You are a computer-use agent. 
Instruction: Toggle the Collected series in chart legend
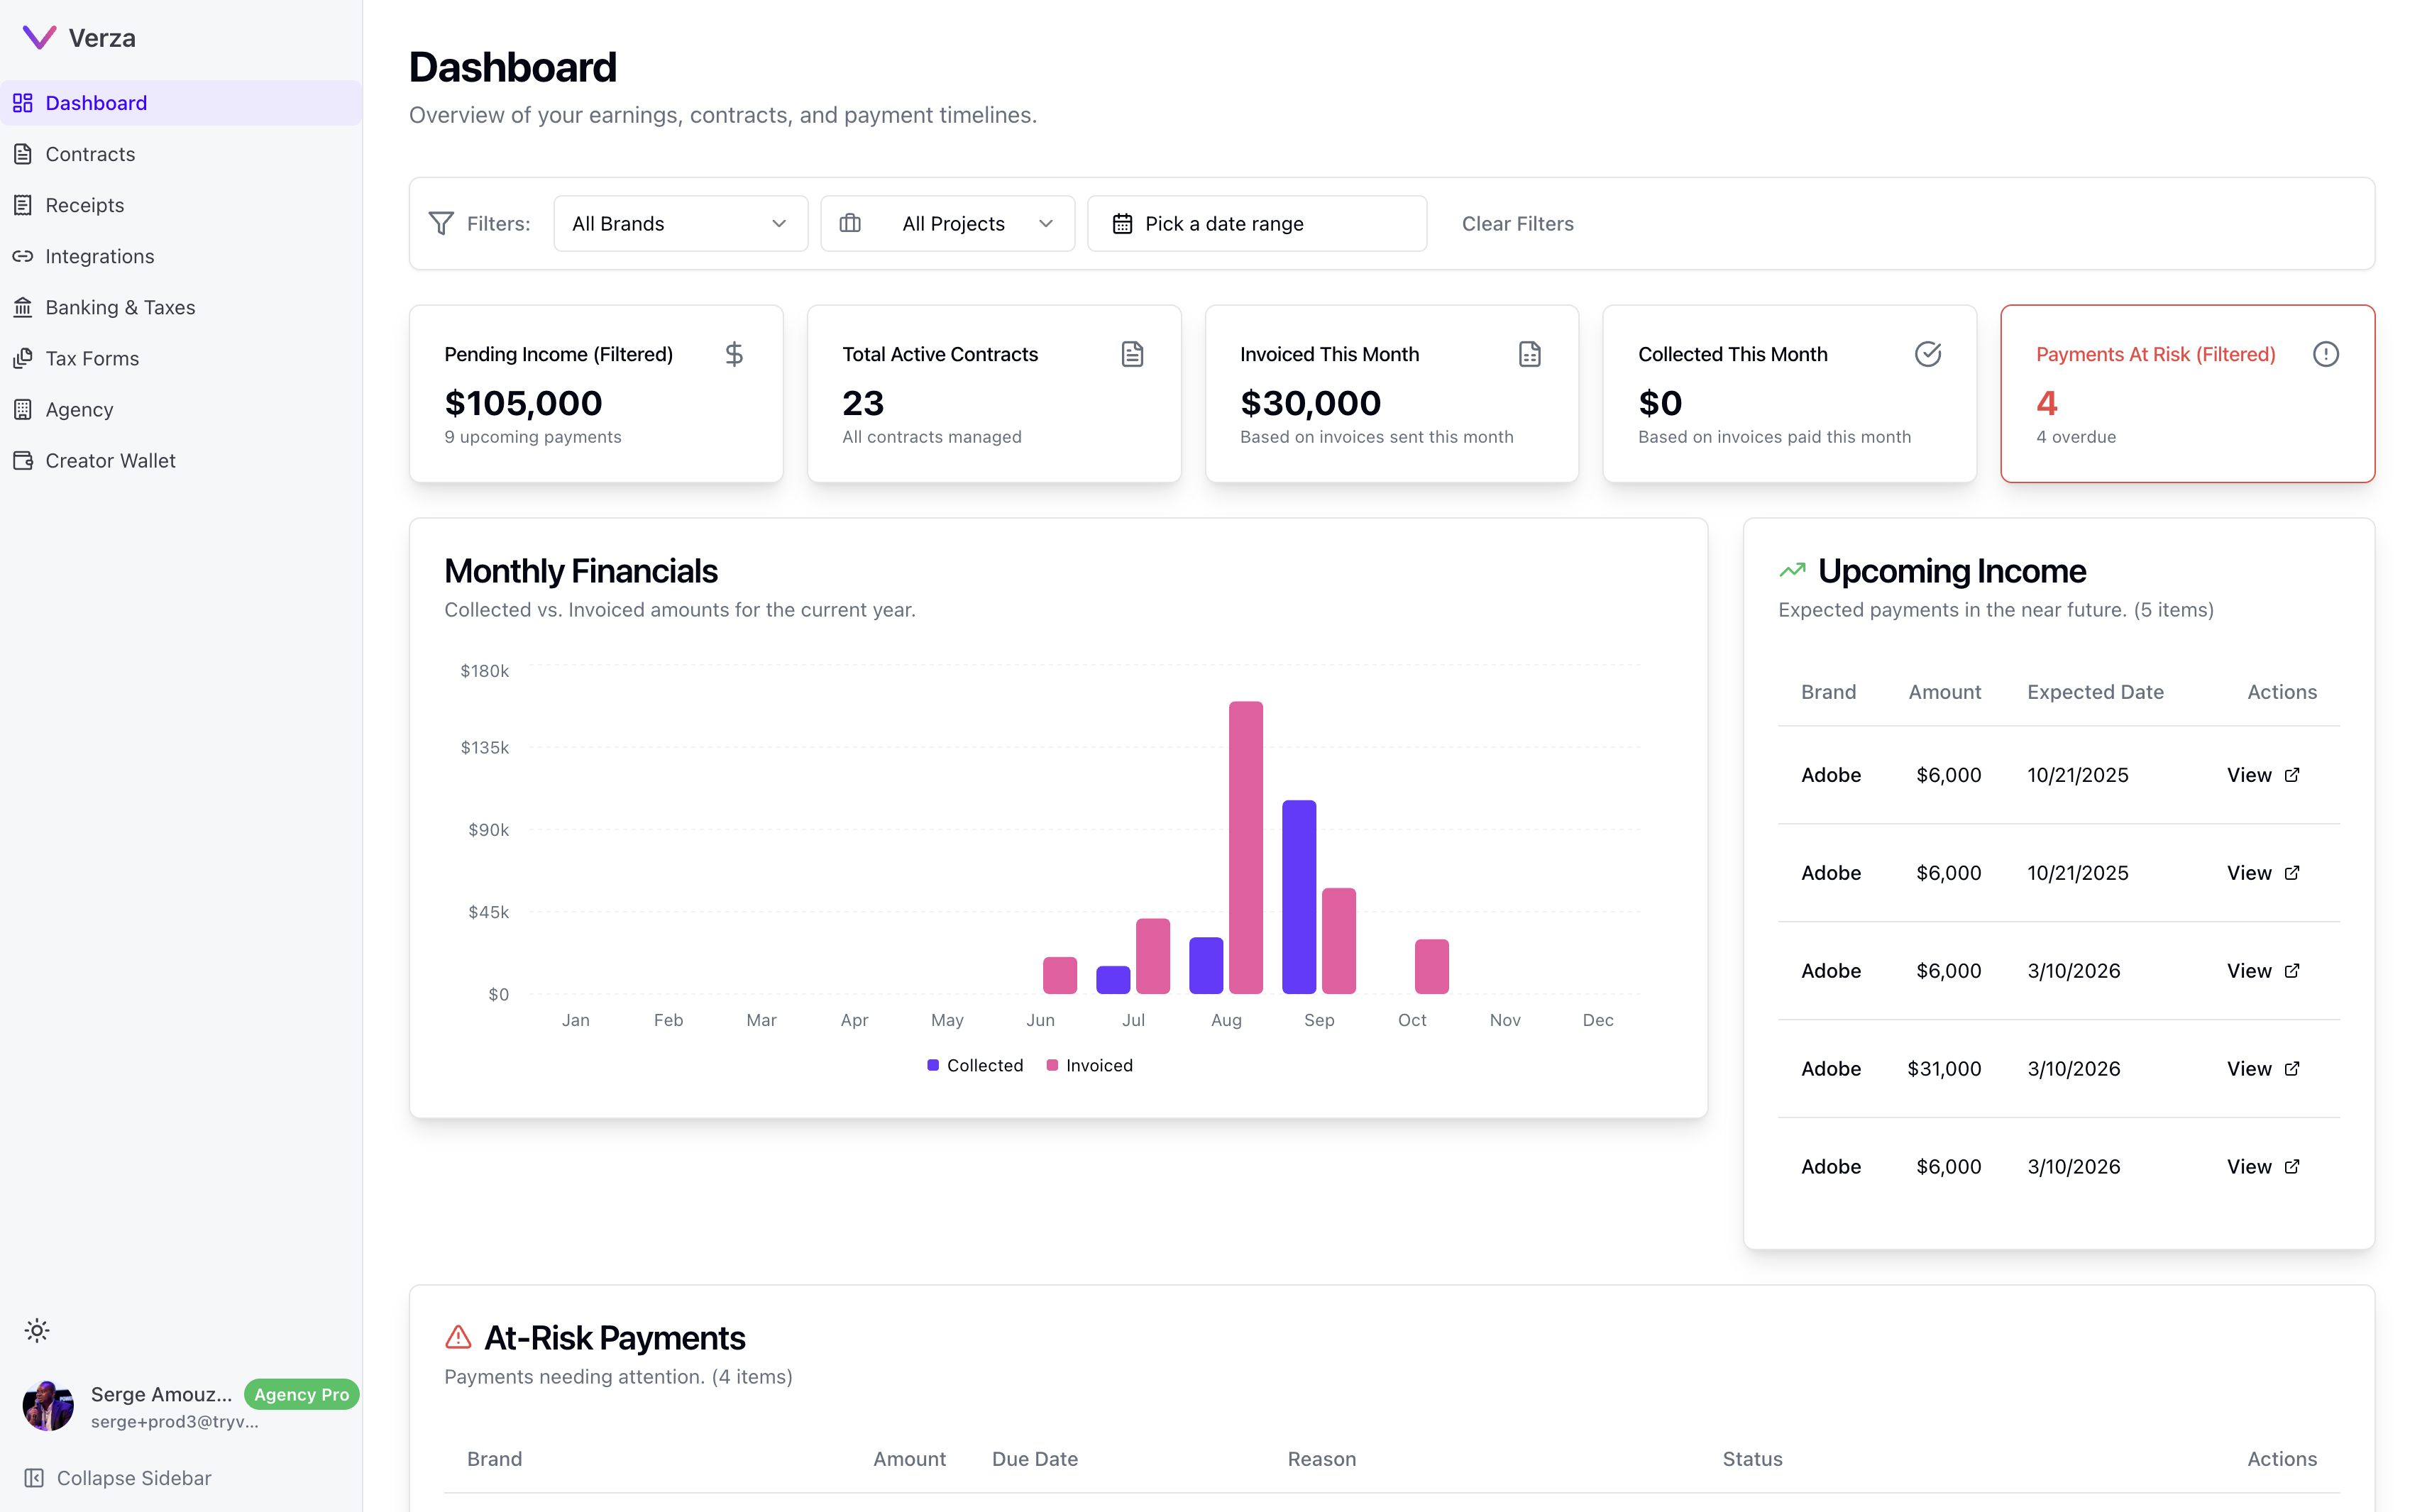pos(975,1065)
